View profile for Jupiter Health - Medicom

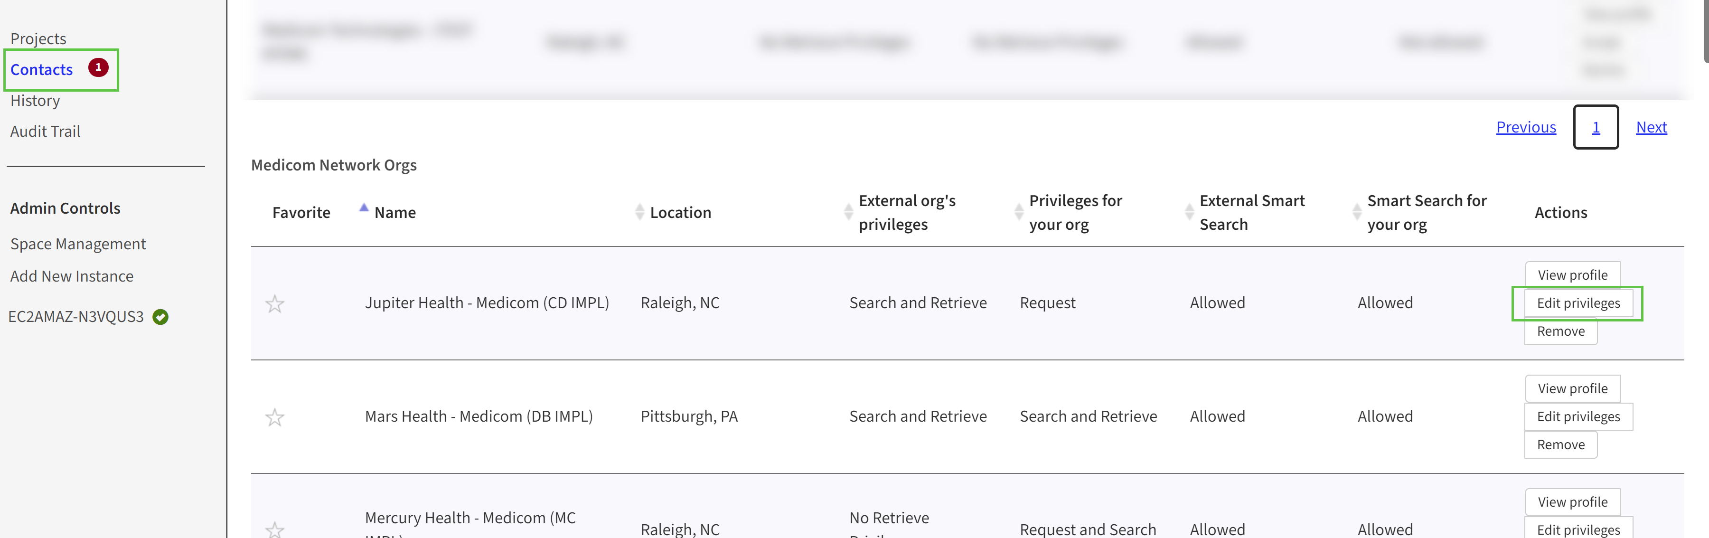coord(1572,274)
